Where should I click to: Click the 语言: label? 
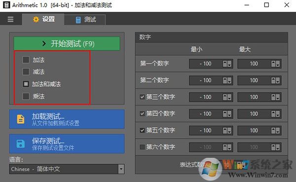16,159
